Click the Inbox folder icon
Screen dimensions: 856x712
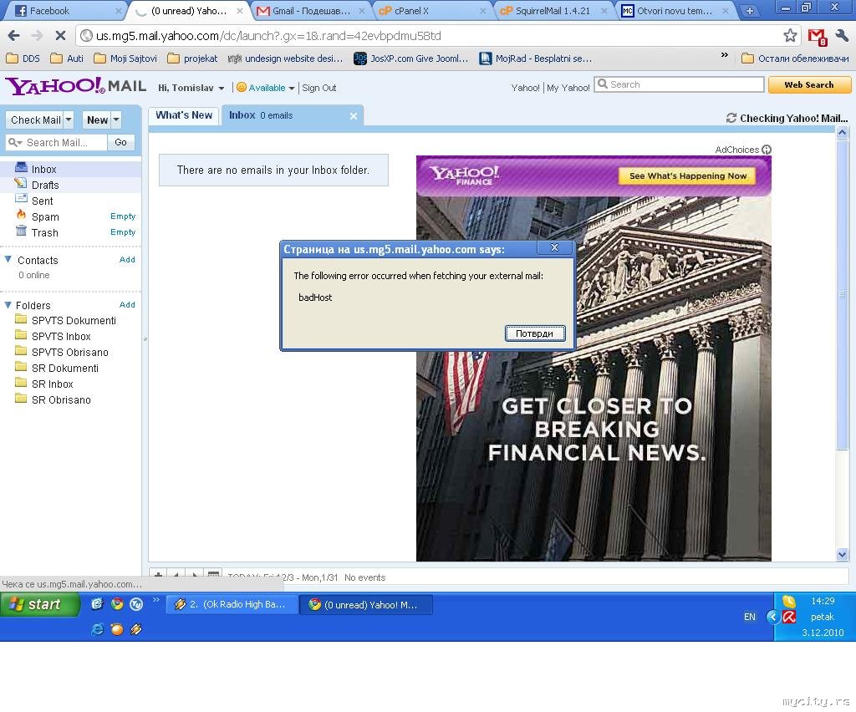(21, 167)
